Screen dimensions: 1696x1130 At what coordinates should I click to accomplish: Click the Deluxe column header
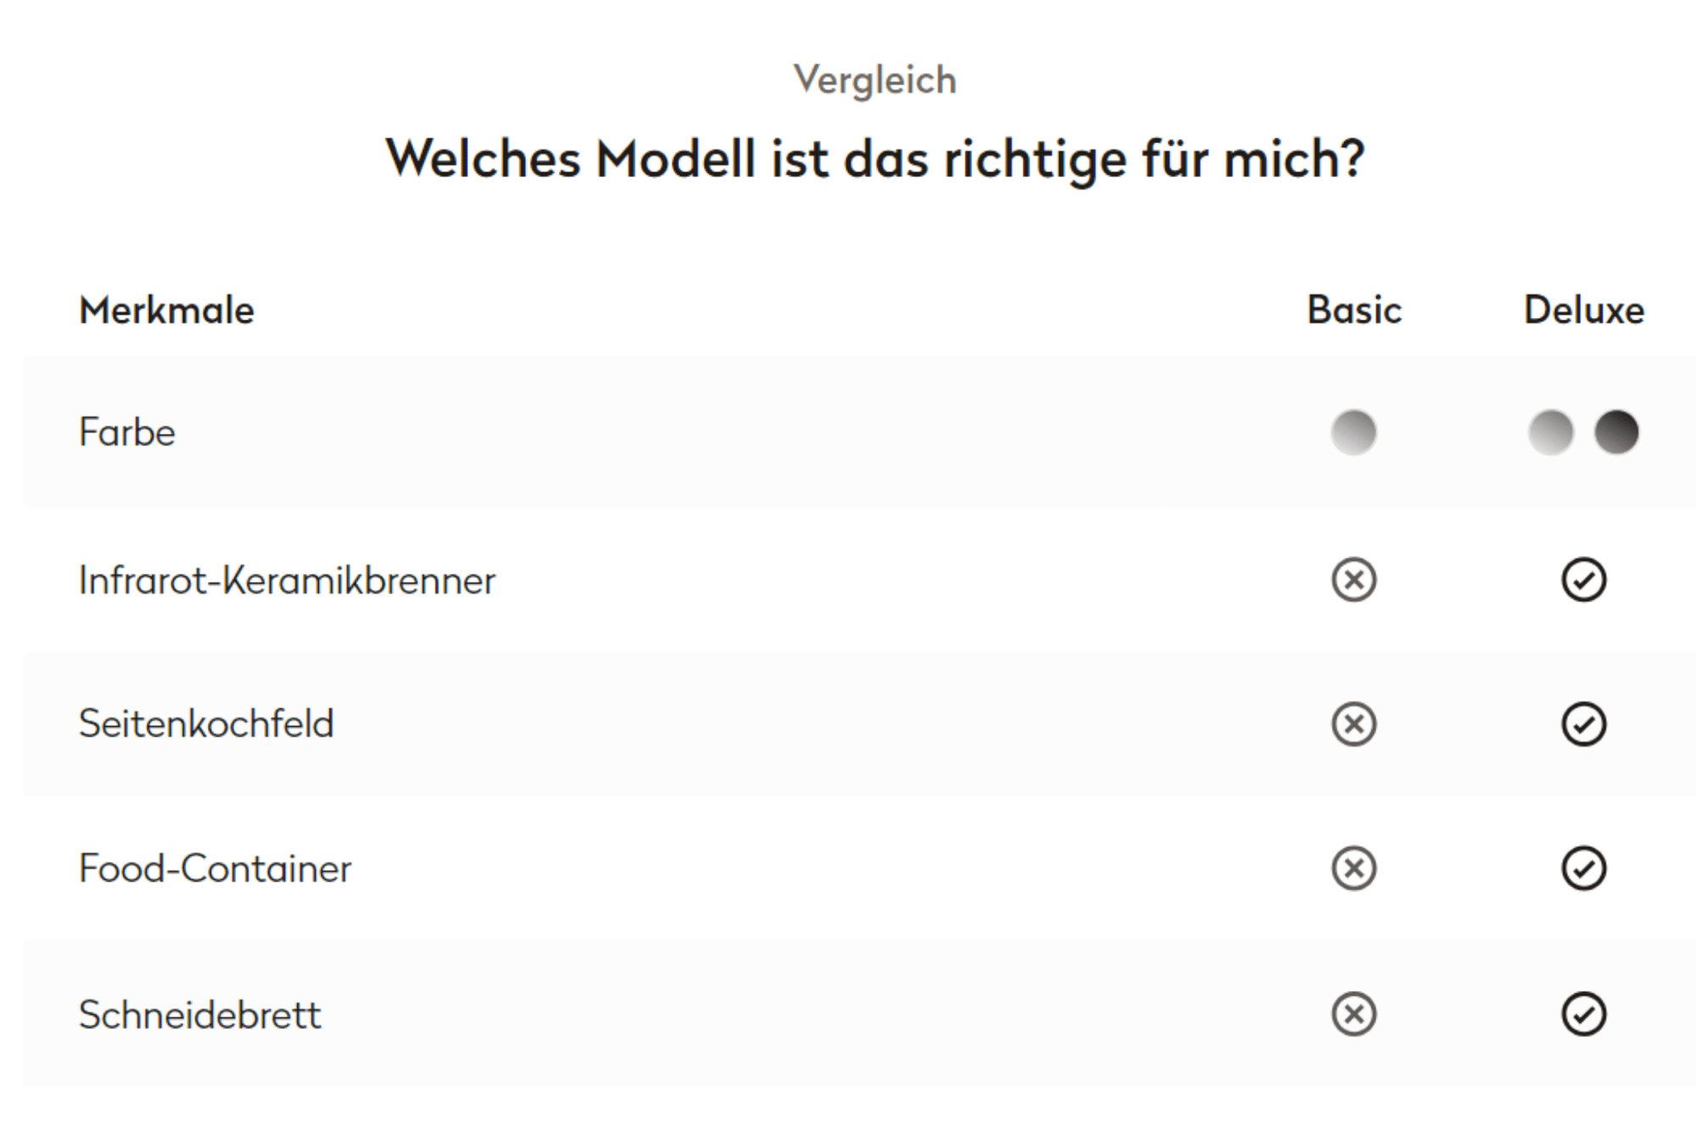1583,310
